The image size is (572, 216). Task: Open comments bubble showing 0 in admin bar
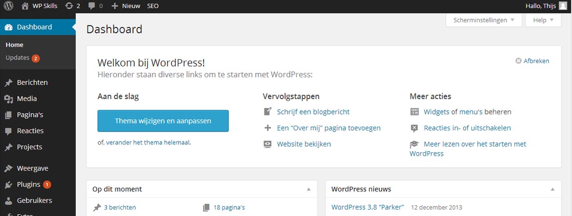pyautogui.click(x=96, y=6)
